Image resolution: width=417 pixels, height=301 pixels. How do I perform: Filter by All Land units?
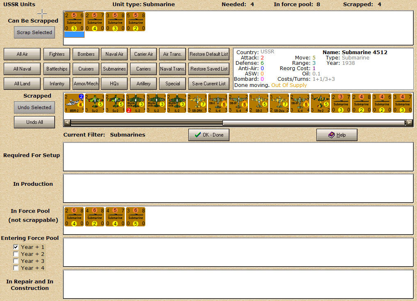tap(22, 84)
